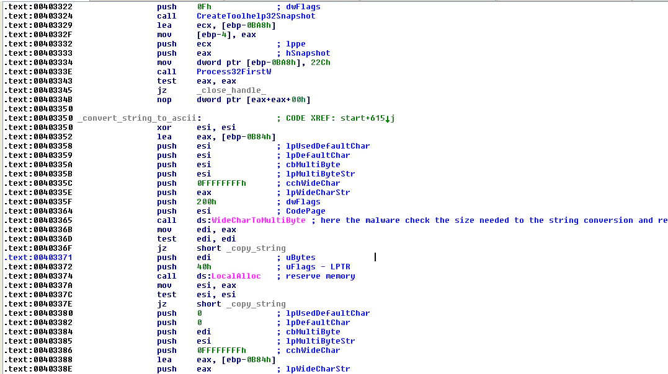The height and width of the screenshot is (374, 668).
Task: Click the nop instruction at 0040334B
Action: [x=233, y=100]
